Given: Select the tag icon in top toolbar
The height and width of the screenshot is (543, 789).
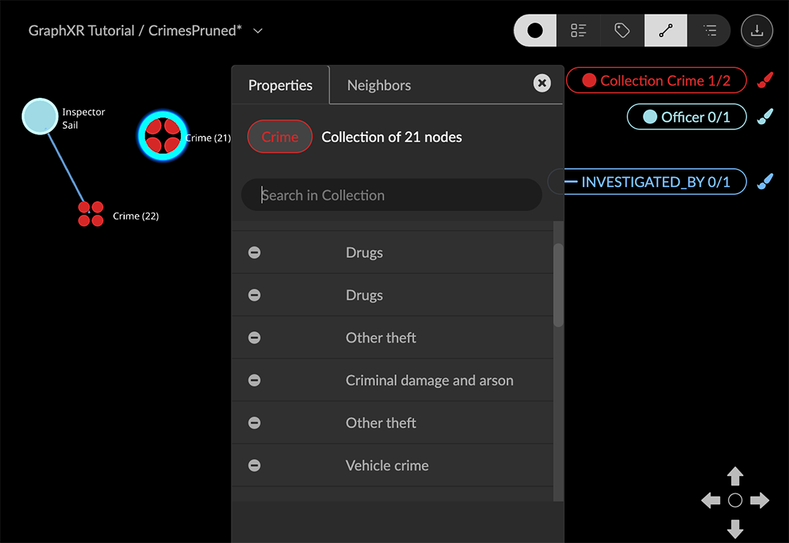Looking at the screenshot, I should 622,31.
